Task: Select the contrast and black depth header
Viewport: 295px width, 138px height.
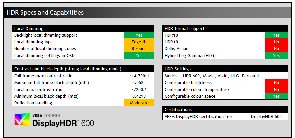Action: [83, 69]
